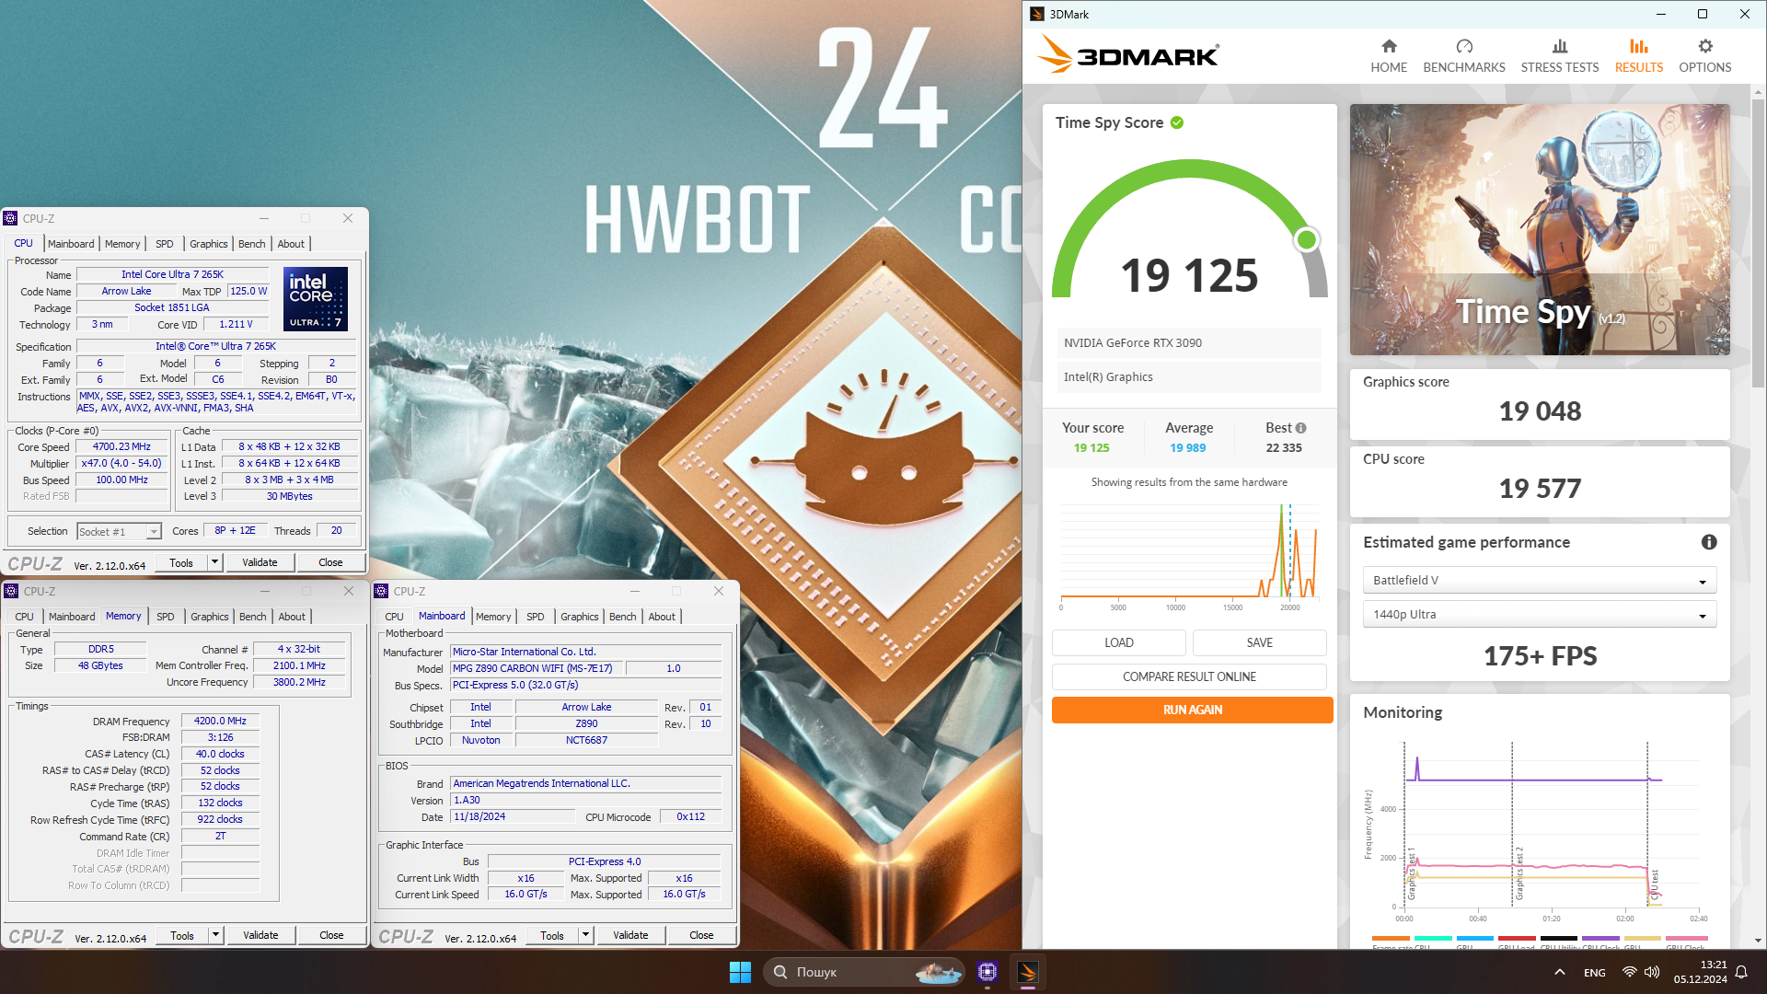Click the 3DMark taskbar icon
Viewport: 1767px width, 994px height.
click(1028, 972)
